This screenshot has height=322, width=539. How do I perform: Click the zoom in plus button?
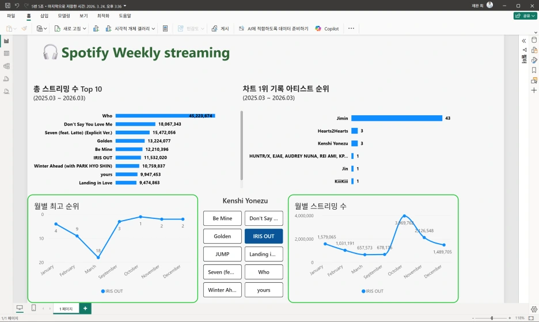tap(510, 318)
